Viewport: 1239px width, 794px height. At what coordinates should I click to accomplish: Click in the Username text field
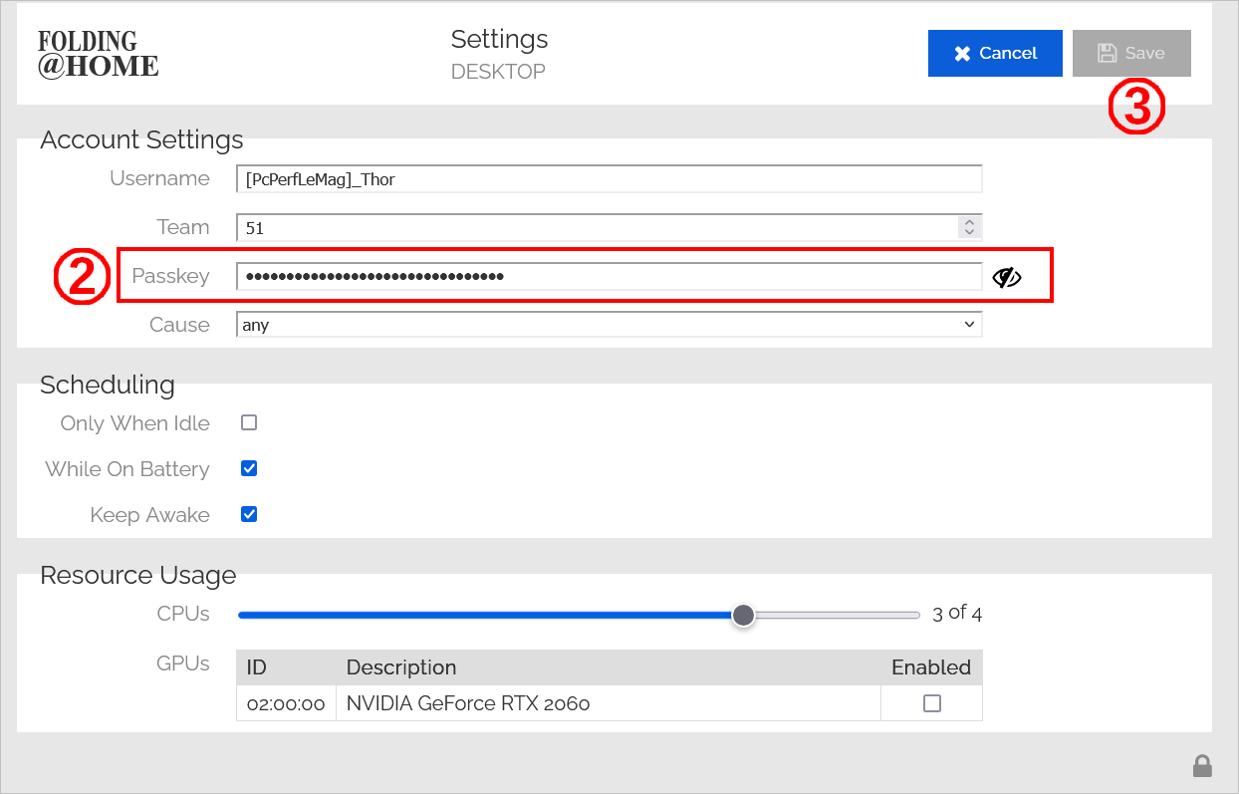(x=609, y=179)
